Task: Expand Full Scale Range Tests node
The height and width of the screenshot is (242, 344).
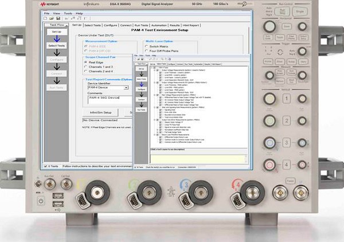Action: [158, 132]
